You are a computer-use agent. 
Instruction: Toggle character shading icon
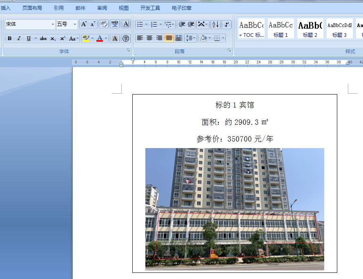click(x=115, y=38)
